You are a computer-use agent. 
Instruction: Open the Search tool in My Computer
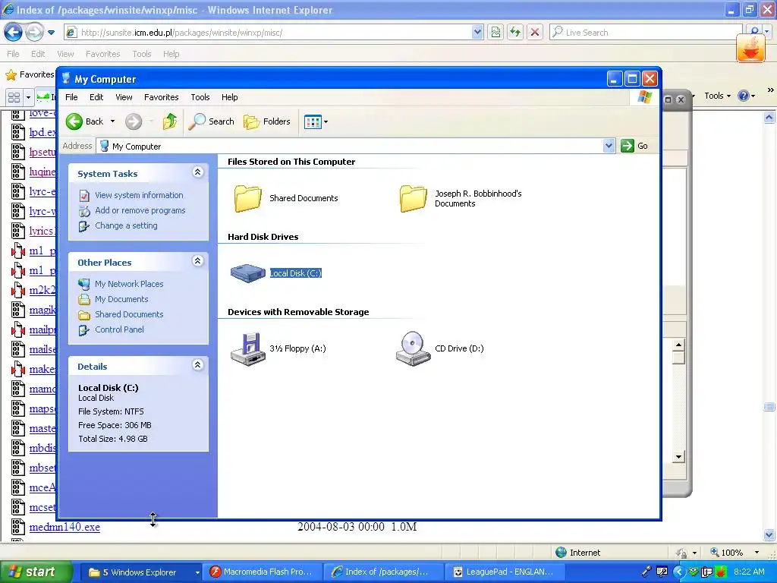tap(212, 121)
